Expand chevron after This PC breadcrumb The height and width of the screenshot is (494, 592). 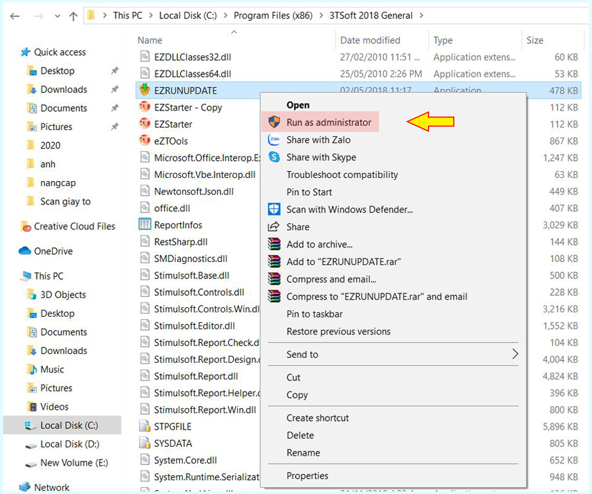coord(151,16)
